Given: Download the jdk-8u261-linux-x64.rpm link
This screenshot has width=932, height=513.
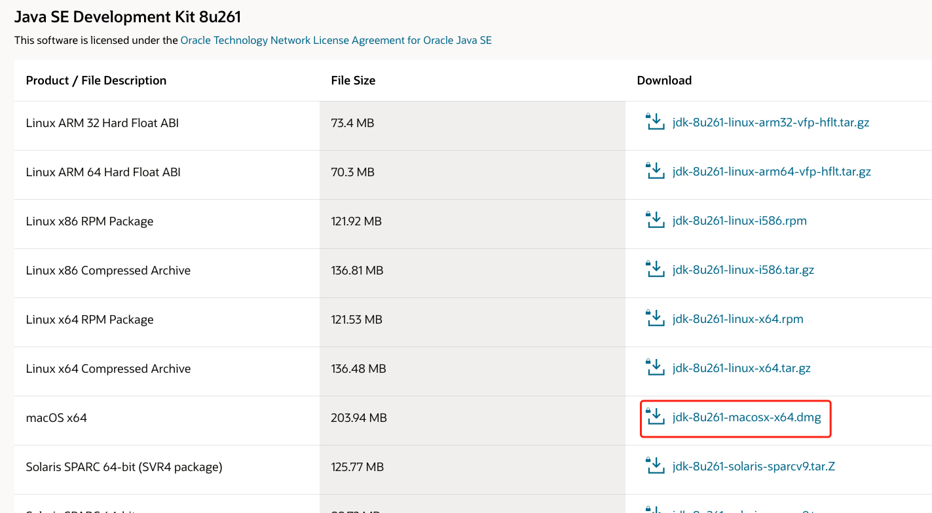Looking at the screenshot, I should click(738, 319).
